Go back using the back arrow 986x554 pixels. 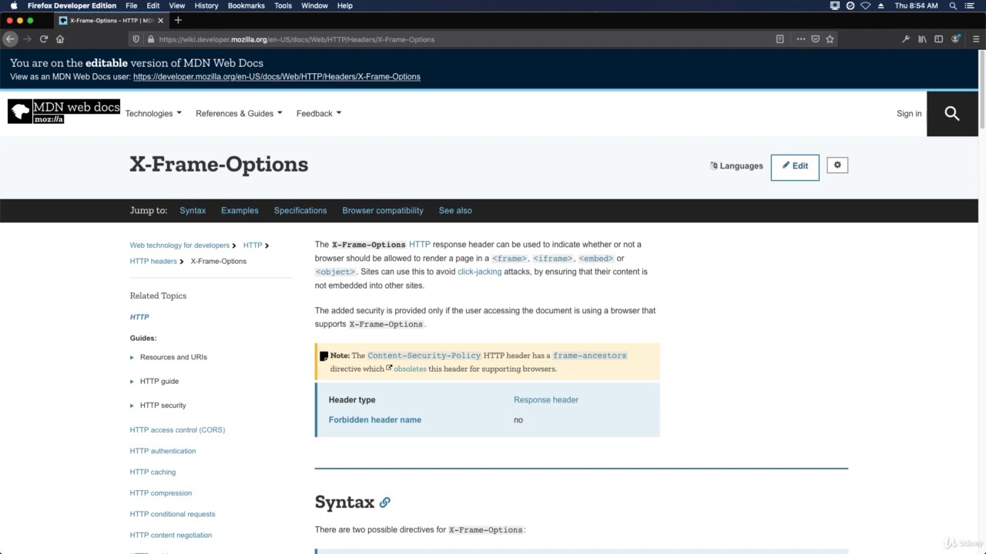[10, 39]
